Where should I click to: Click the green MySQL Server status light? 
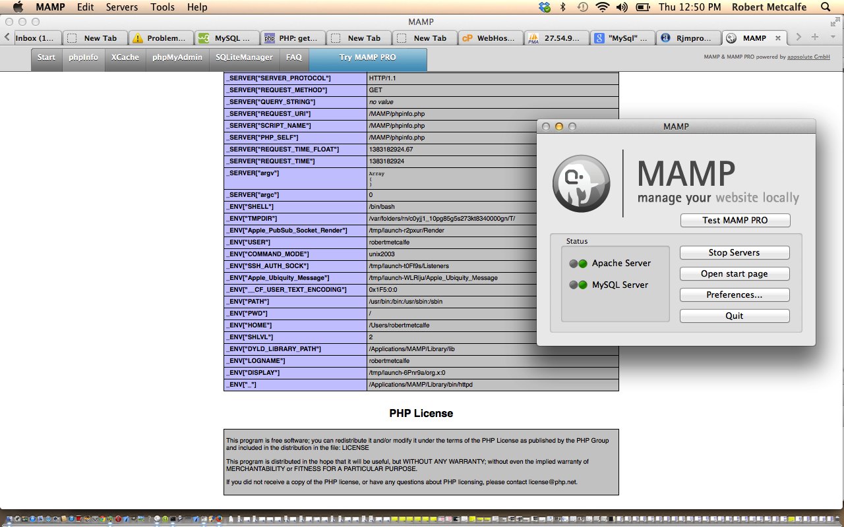click(583, 285)
